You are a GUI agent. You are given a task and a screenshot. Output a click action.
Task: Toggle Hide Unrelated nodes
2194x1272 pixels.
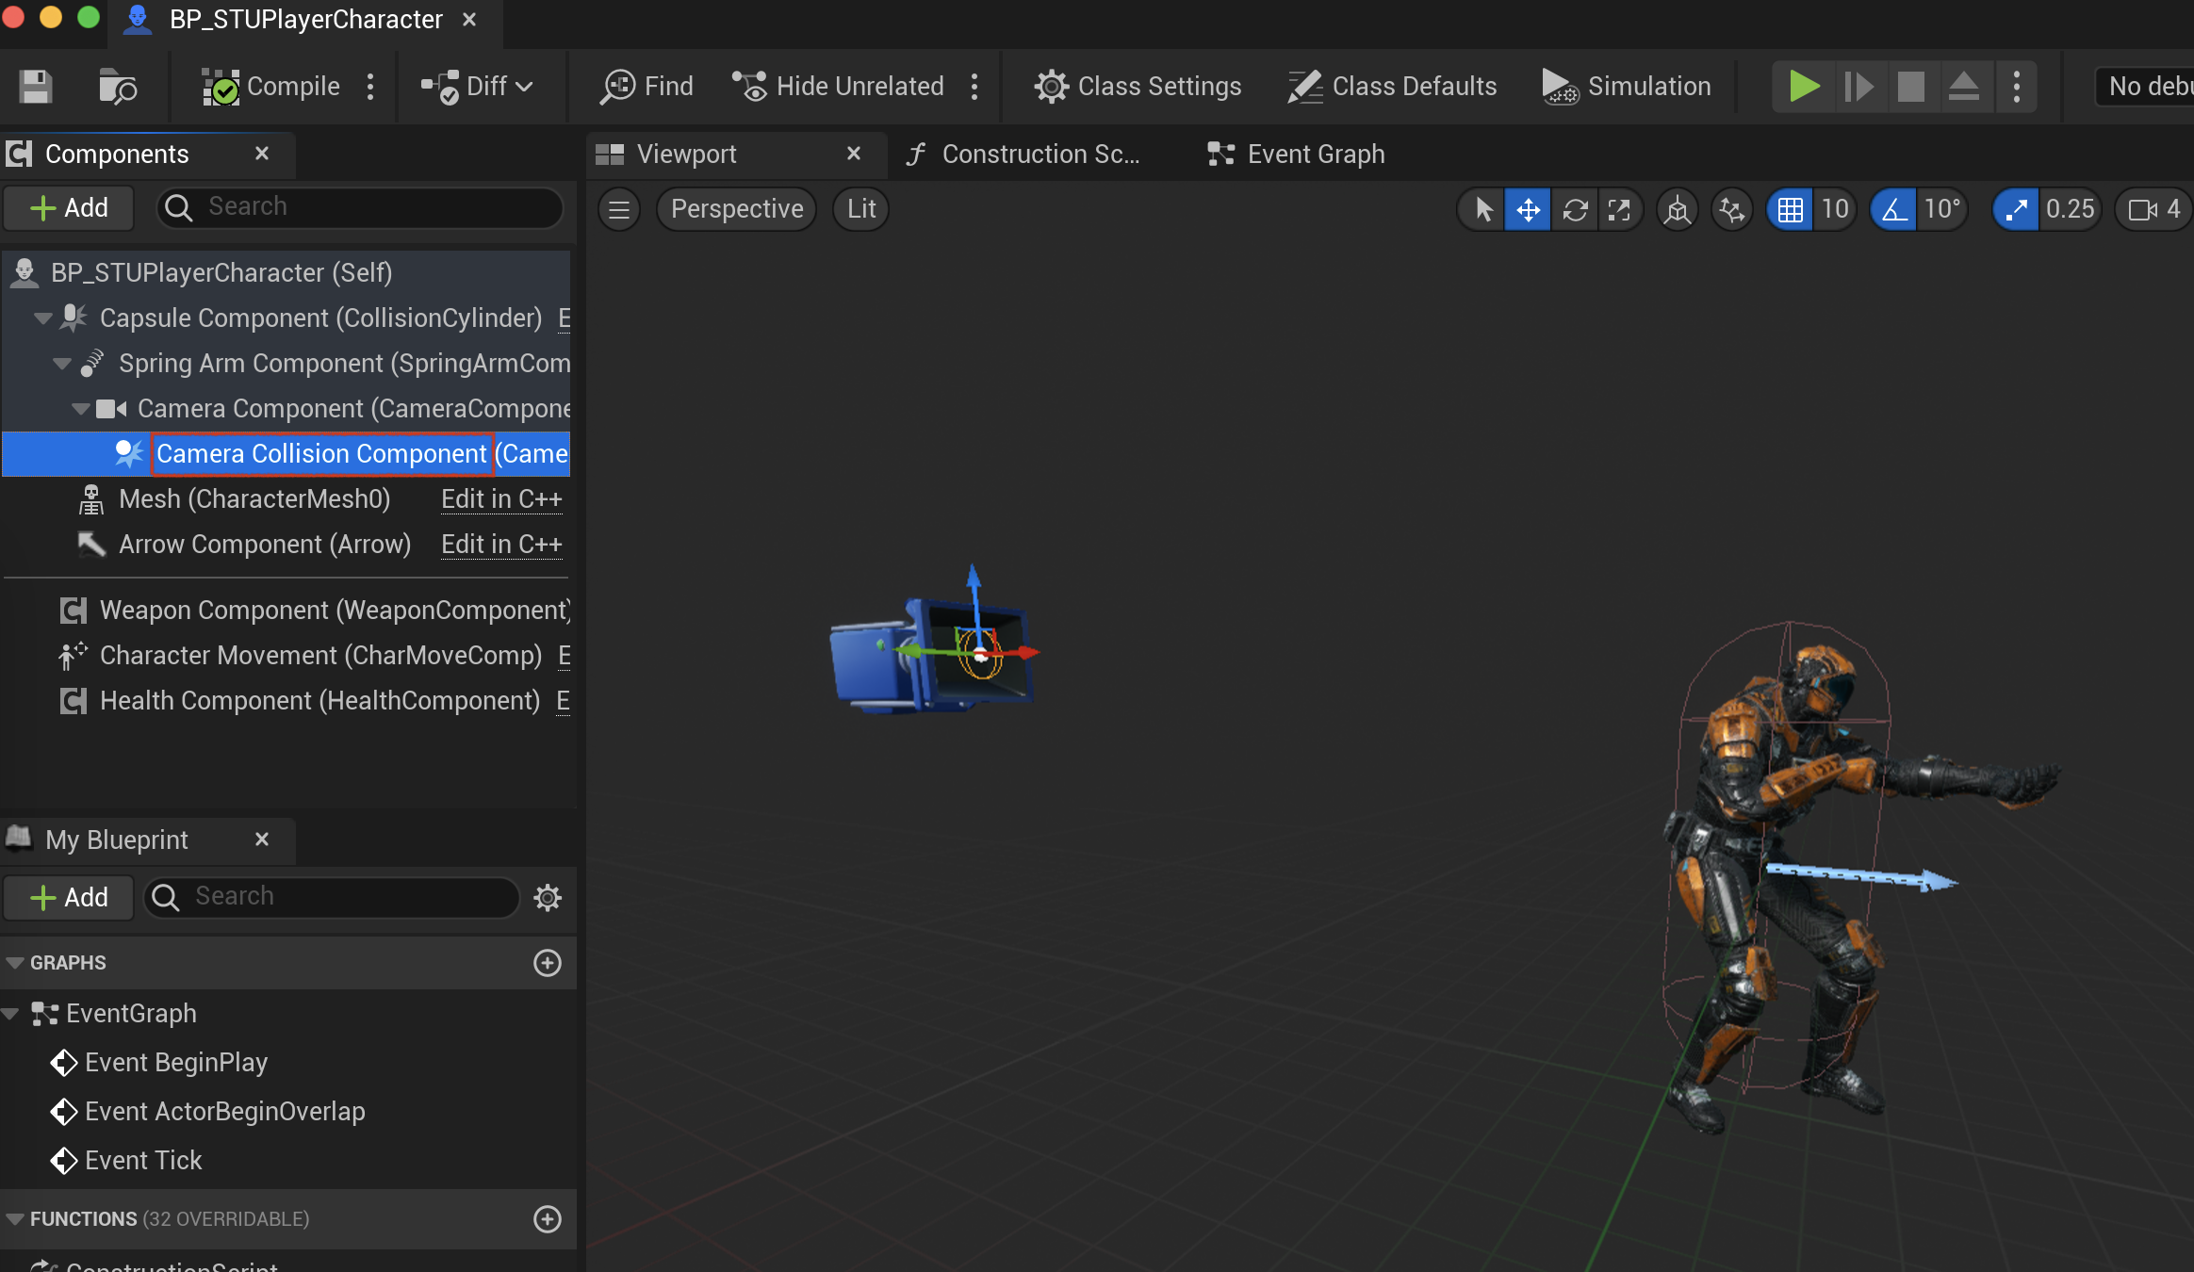[838, 87]
